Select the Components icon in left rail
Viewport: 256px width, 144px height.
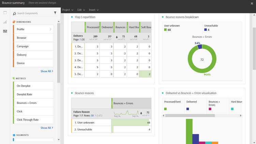coord(5,31)
